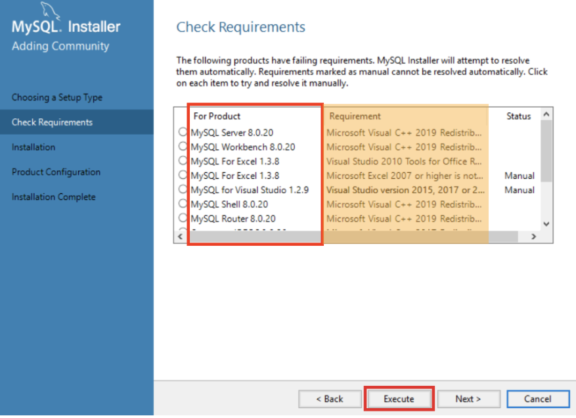Image resolution: width=576 pixels, height=418 pixels.
Task: Click Manual status for Visual Studio requirement
Action: (520, 190)
